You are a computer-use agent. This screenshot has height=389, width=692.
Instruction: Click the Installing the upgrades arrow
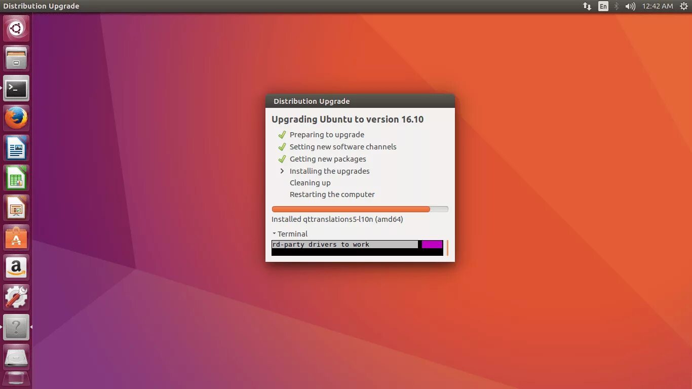(282, 171)
